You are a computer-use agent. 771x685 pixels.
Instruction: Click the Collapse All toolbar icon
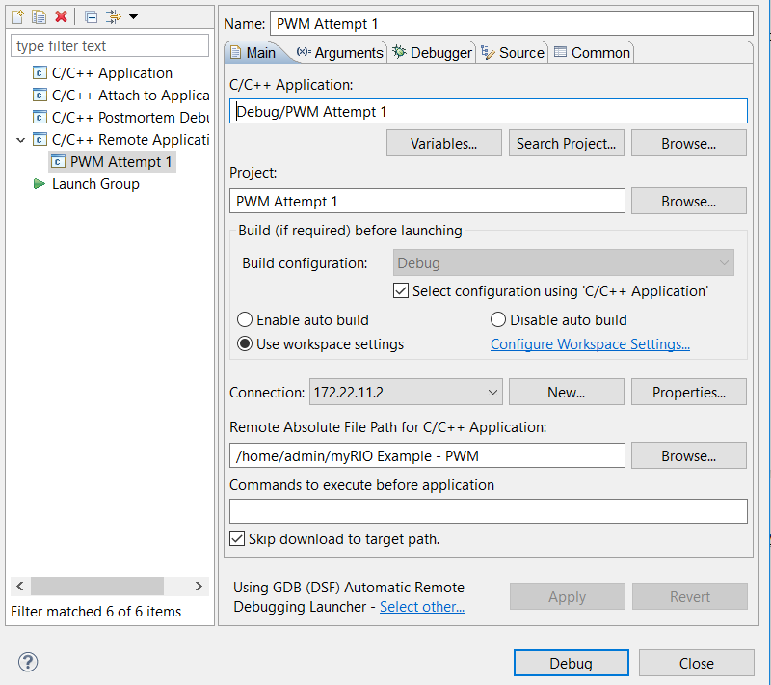point(91,16)
